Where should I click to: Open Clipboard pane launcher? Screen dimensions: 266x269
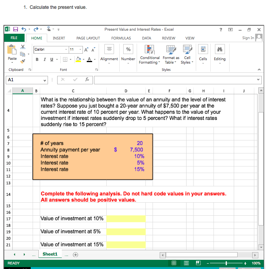click(x=30, y=69)
